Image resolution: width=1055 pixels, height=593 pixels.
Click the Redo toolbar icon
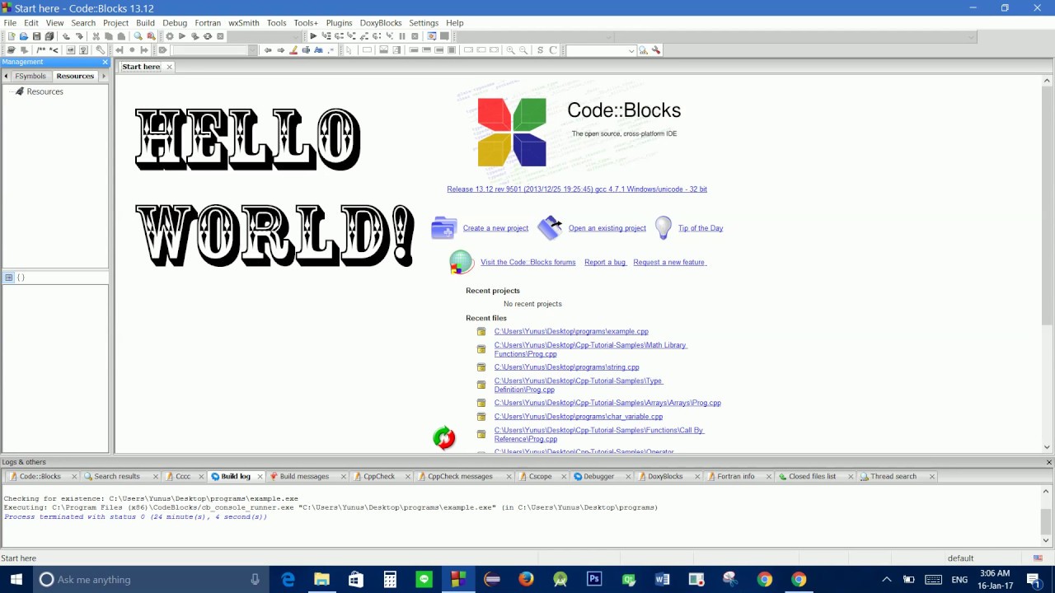pyautogui.click(x=79, y=36)
